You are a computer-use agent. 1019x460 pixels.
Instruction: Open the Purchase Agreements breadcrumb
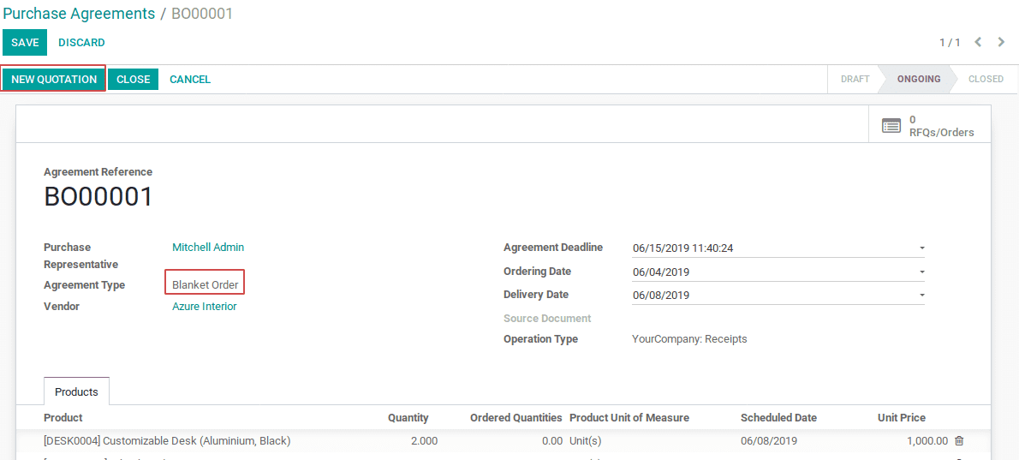coord(79,13)
